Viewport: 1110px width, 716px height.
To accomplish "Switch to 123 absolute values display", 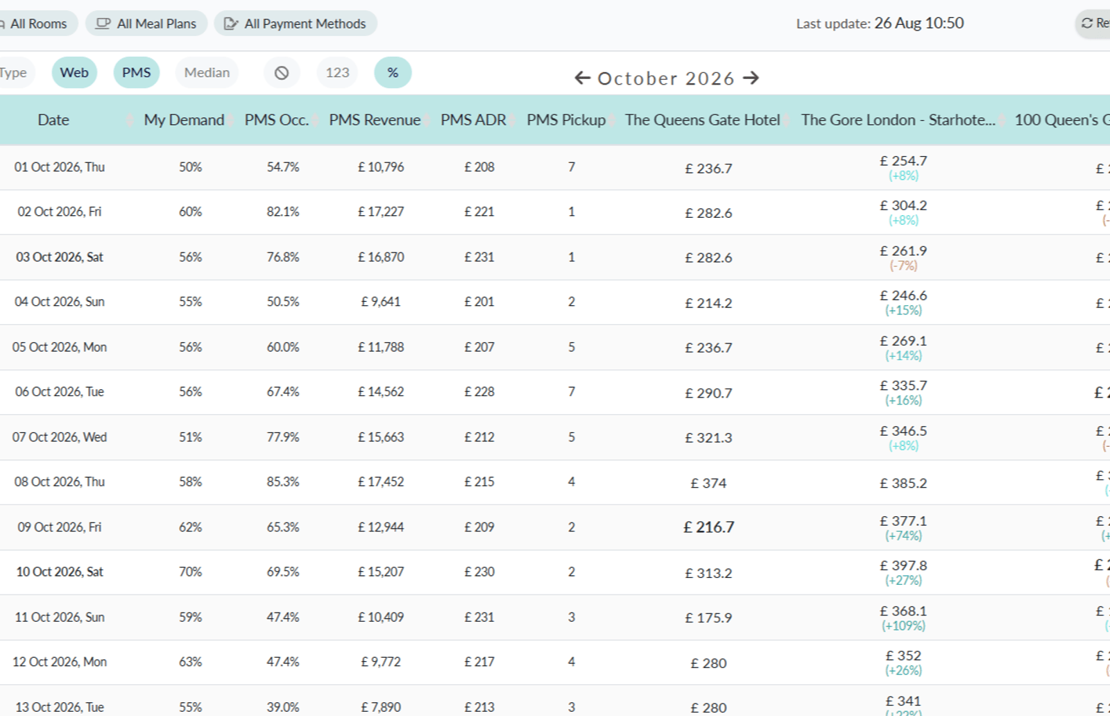I will [x=337, y=73].
